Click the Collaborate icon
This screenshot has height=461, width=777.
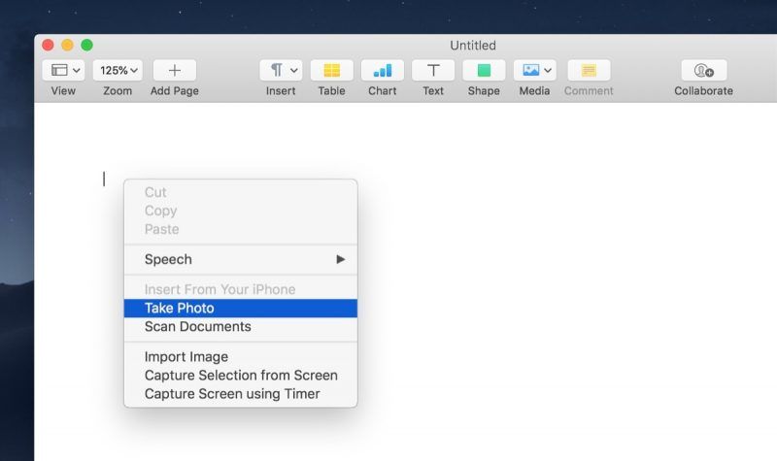(x=703, y=70)
